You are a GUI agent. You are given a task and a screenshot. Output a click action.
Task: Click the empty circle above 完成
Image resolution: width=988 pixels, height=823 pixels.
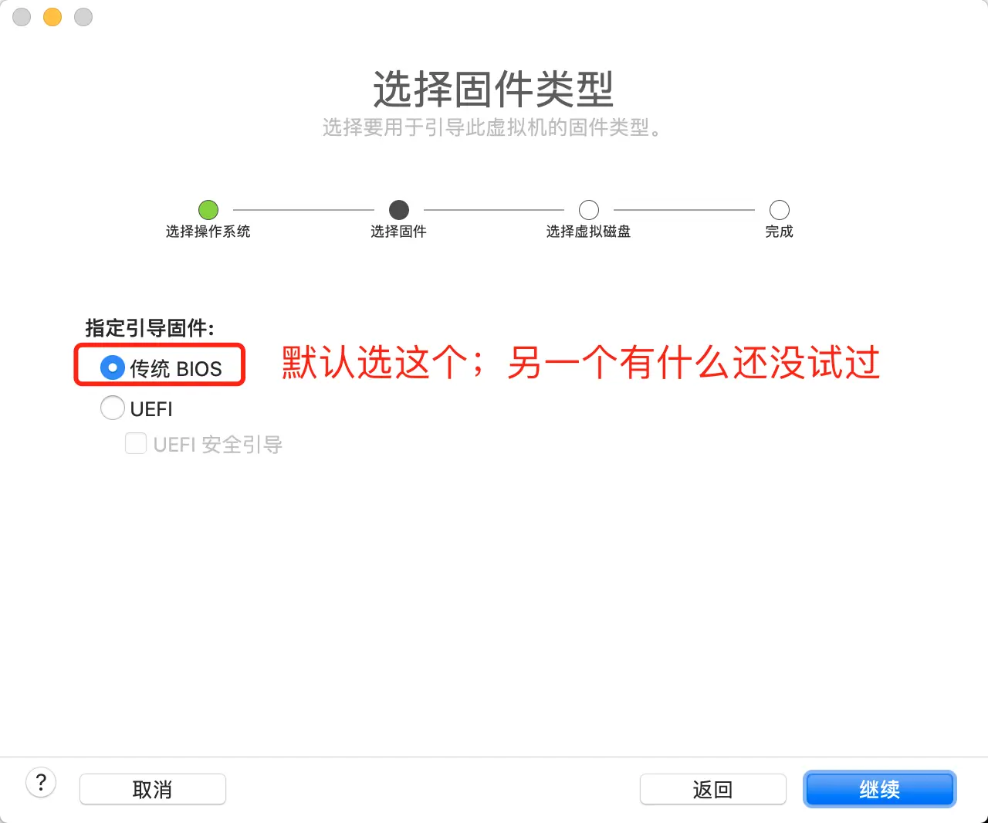pyautogui.click(x=780, y=210)
